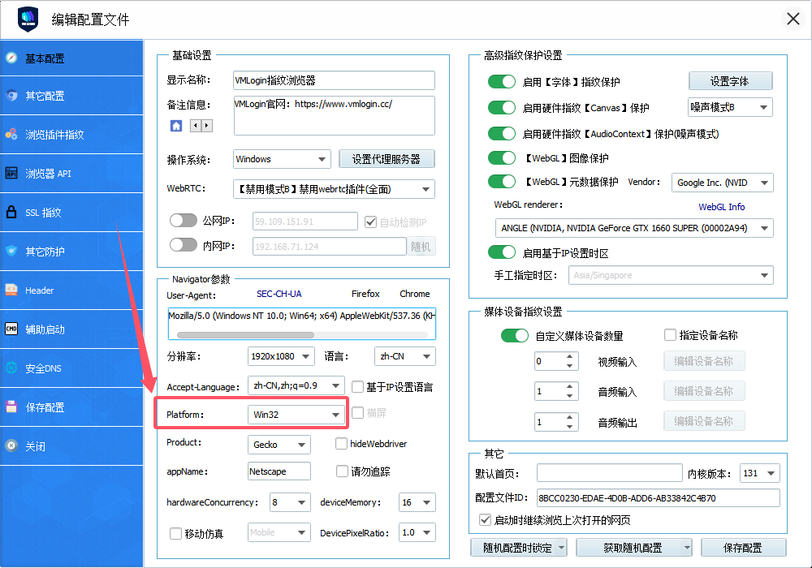Toggle AudioContext fingerprint protection switch

pyautogui.click(x=501, y=133)
